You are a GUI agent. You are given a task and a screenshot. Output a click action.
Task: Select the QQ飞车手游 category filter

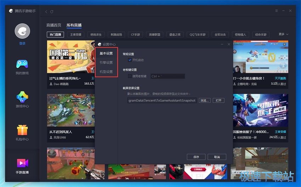[198, 35]
